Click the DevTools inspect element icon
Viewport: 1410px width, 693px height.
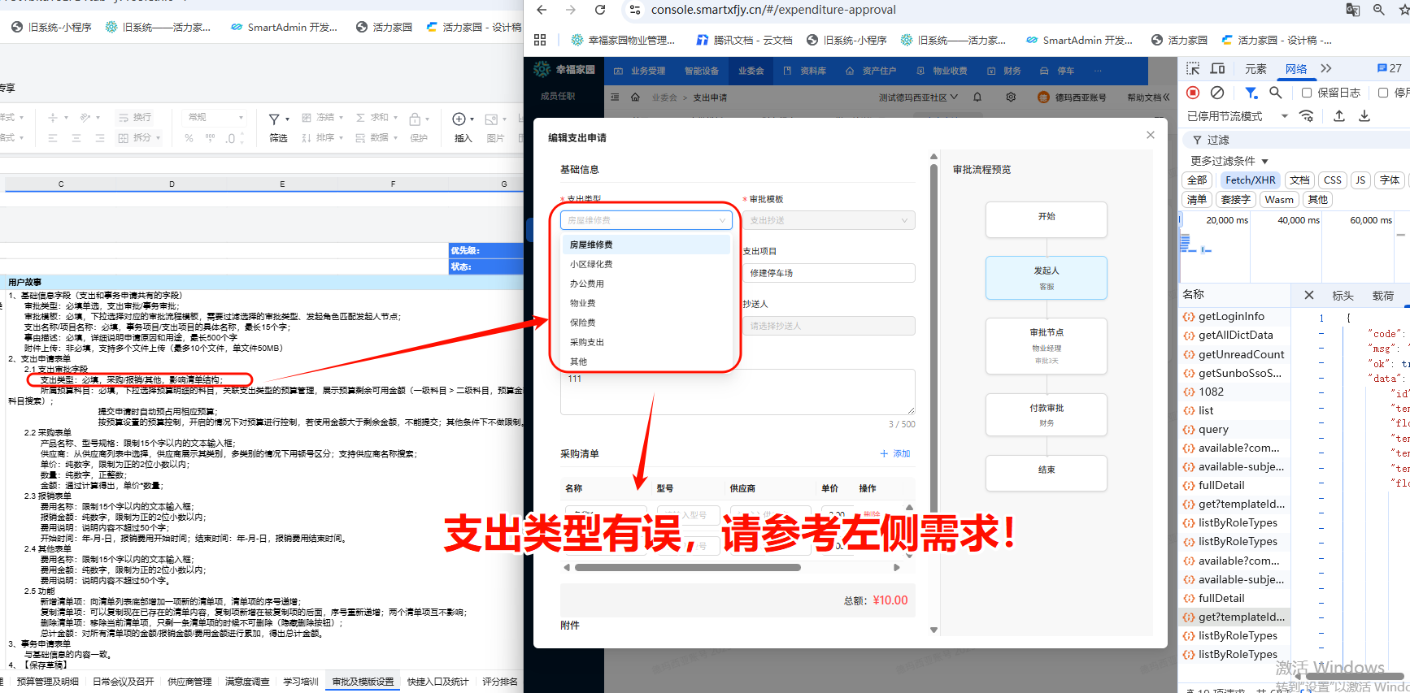(1193, 69)
